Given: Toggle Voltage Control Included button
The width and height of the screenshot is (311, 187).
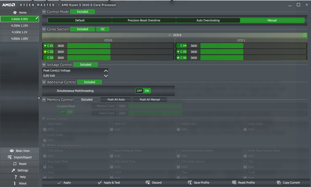Looking at the screenshot, I should (x=86, y=65).
